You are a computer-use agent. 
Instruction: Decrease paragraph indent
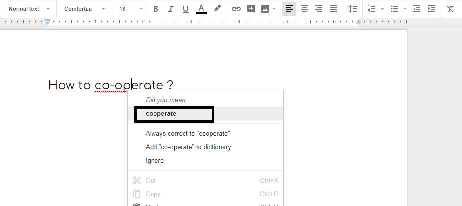pos(417,9)
